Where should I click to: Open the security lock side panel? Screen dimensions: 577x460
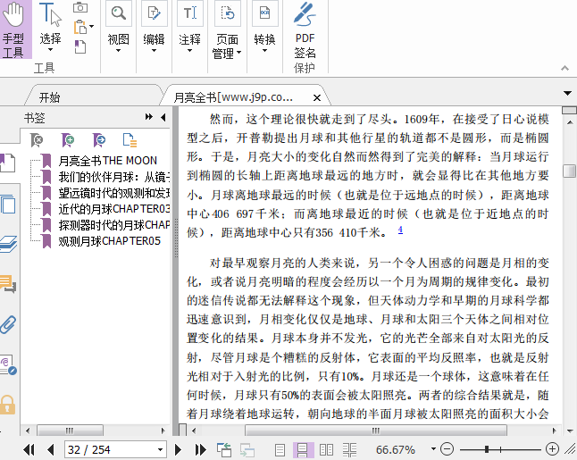7,405
